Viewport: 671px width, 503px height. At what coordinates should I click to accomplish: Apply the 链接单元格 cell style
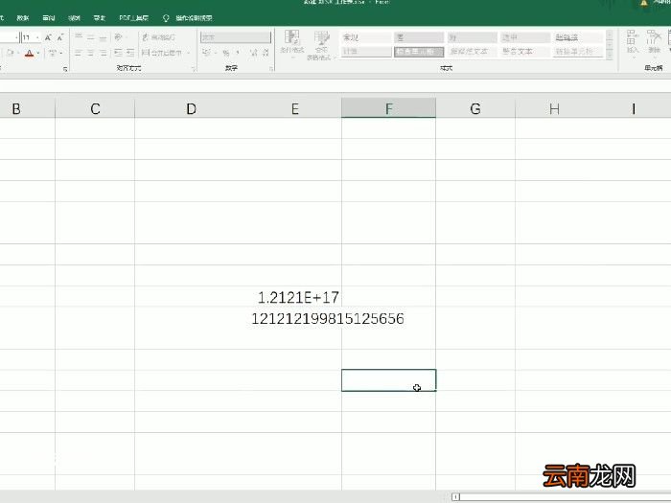point(578,52)
